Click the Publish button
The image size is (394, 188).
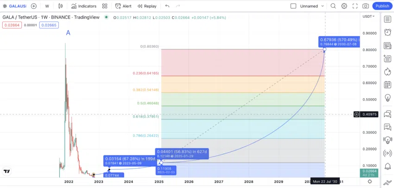coord(382,6)
